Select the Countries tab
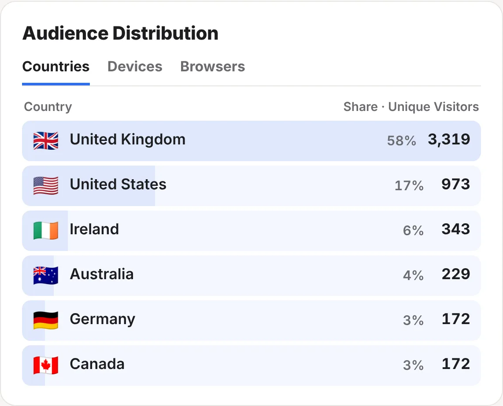Screen dimensions: 503x406 pyautogui.click(x=56, y=66)
